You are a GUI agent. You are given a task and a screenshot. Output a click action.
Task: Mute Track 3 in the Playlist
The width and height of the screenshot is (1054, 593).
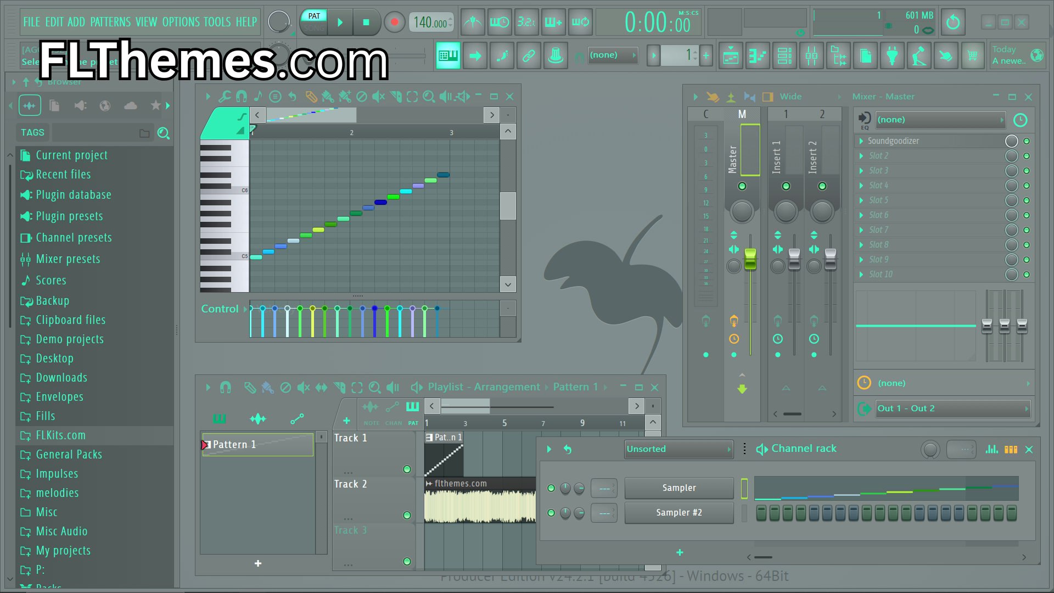pyautogui.click(x=407, y=561)
